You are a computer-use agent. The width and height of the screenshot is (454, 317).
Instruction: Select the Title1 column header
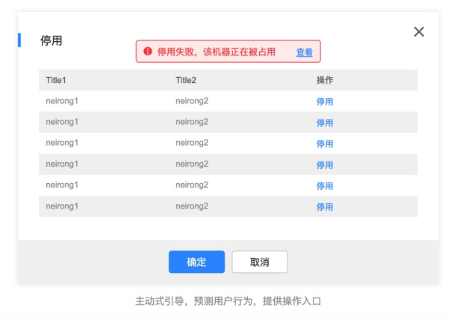tap(56, 80)
